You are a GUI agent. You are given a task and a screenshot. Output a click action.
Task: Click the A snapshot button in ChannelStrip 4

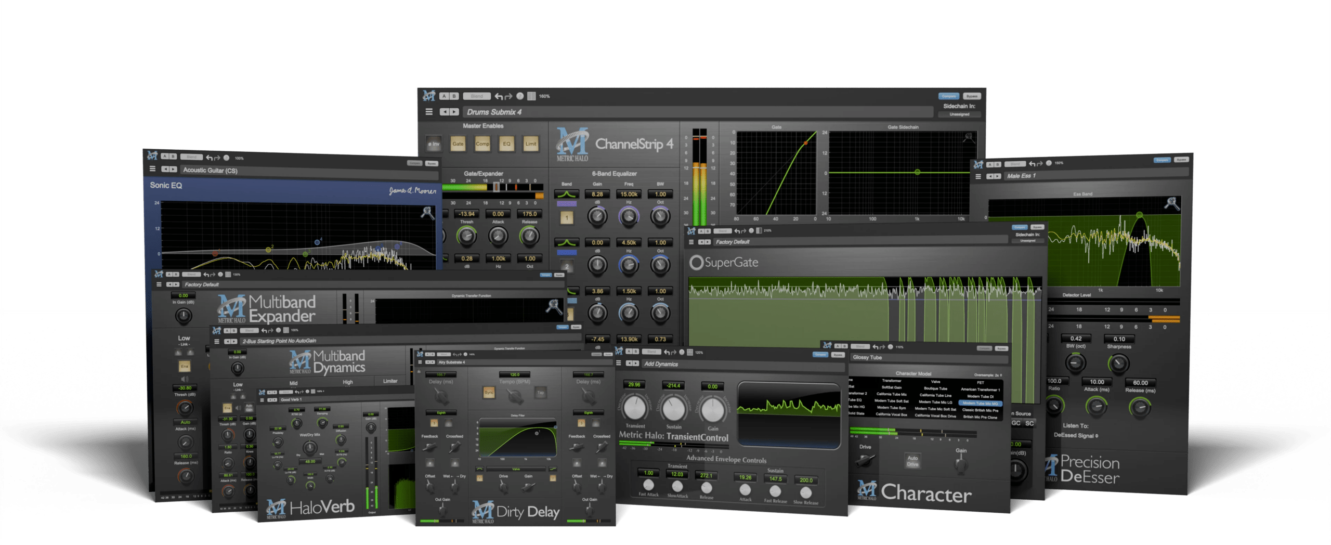[444, 96]
